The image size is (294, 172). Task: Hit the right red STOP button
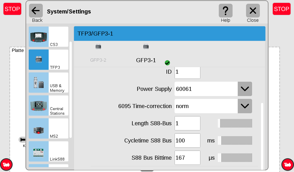(x=281, y=9)
